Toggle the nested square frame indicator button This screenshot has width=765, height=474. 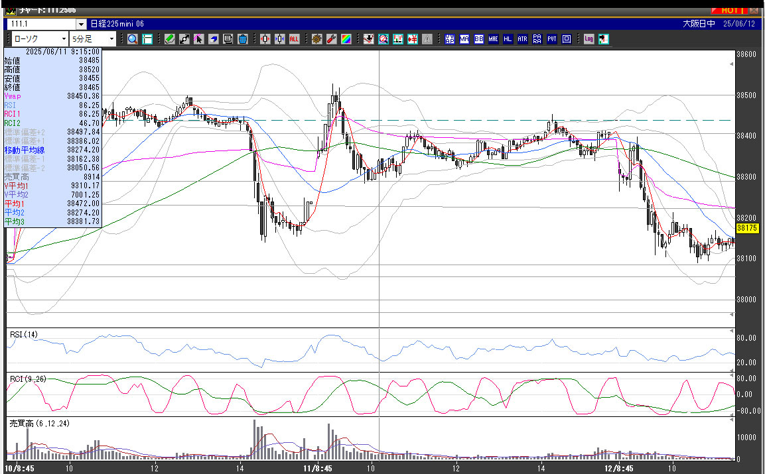567,39
